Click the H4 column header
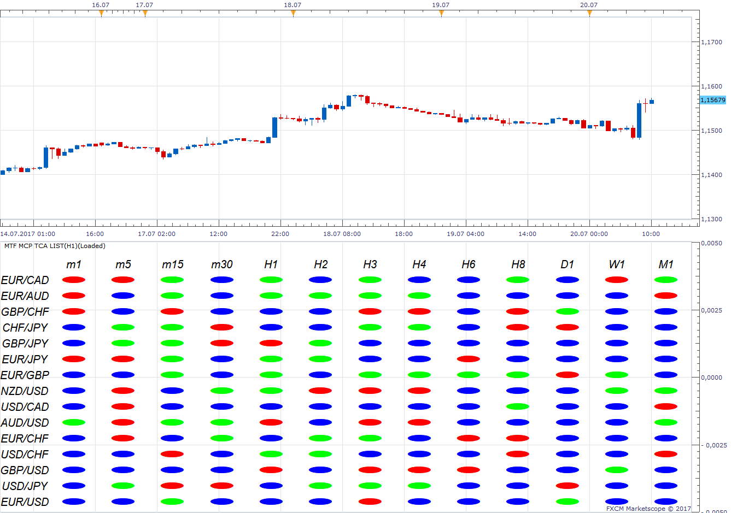Image resolution: width=731 pixels, height=513 pixels. 419,264
